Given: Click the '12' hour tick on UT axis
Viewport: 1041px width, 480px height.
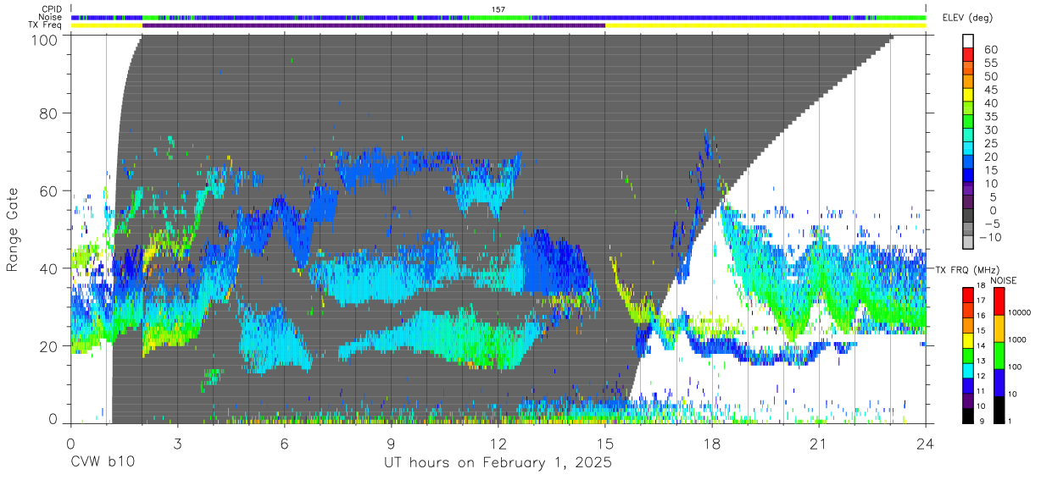Looking at the screenshot, I should (498, 444).
